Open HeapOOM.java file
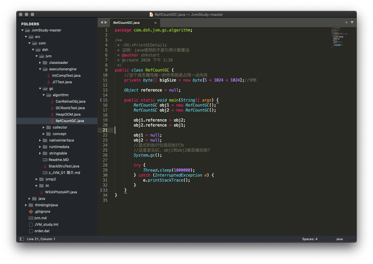 point(68,114)
